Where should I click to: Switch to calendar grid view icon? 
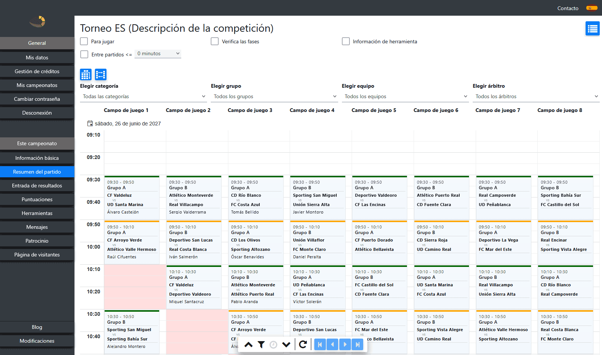[86, 75]
